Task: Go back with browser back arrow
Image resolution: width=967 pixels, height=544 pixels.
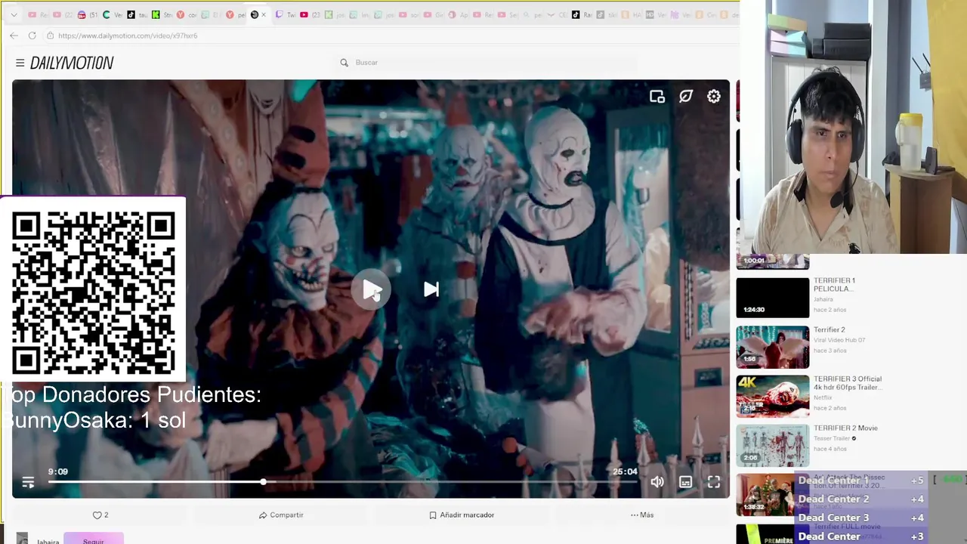Action: [14, 36]
